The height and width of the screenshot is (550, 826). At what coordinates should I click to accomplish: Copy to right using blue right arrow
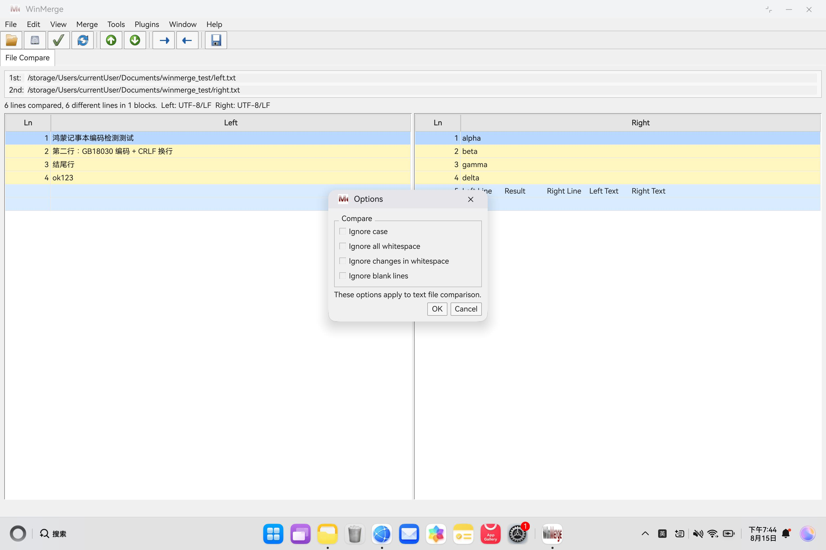point(164,40)
